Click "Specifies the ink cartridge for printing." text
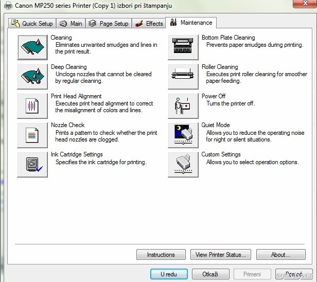The image size is (317, 282). point(101,162)
